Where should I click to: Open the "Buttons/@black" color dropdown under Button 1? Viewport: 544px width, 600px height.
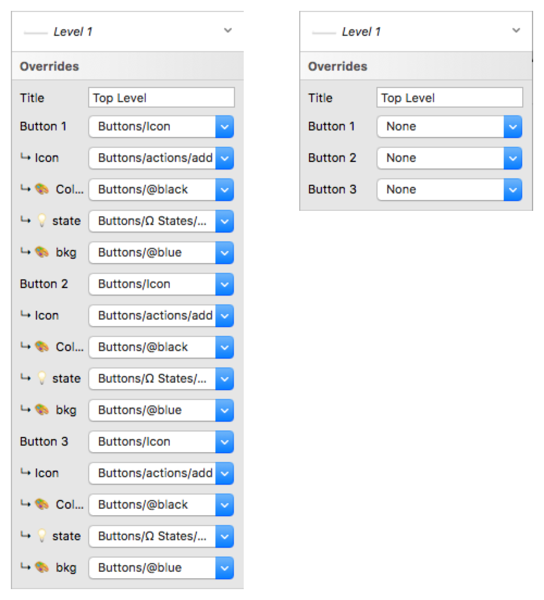(224, 189)
